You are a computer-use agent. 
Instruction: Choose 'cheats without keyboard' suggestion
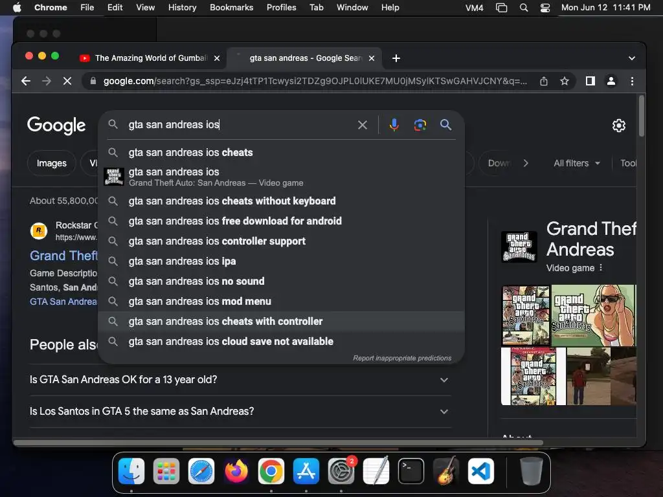(x=281, y=201)
